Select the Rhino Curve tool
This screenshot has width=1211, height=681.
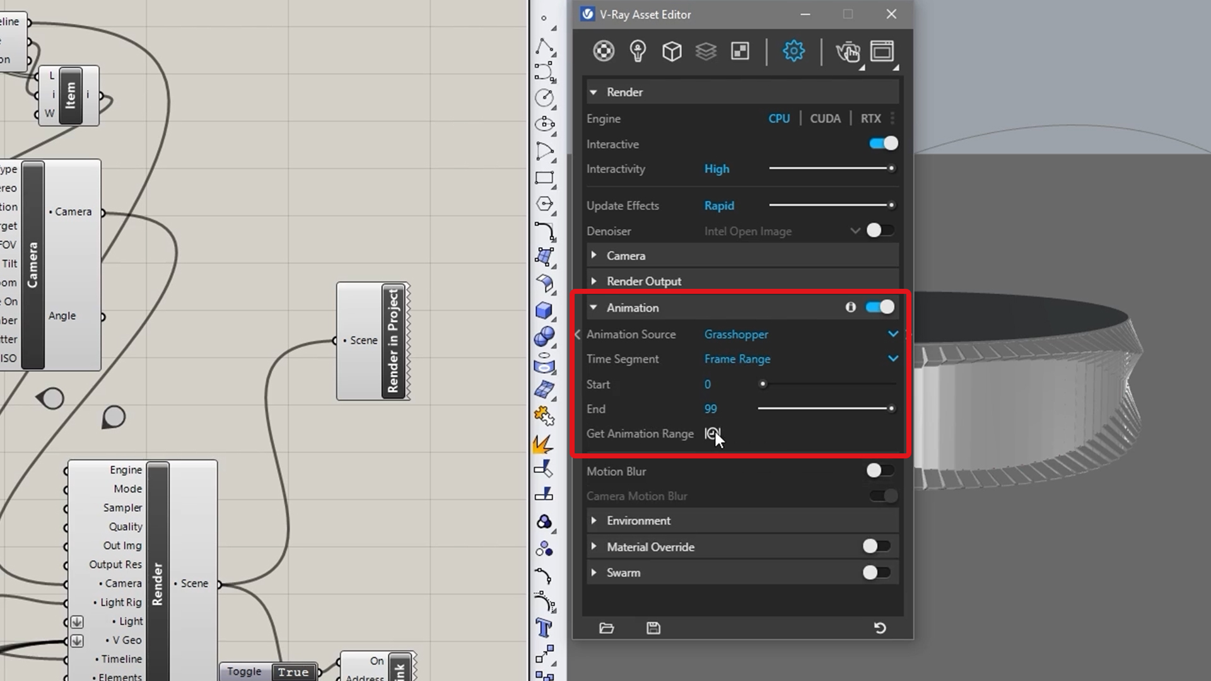545,71
